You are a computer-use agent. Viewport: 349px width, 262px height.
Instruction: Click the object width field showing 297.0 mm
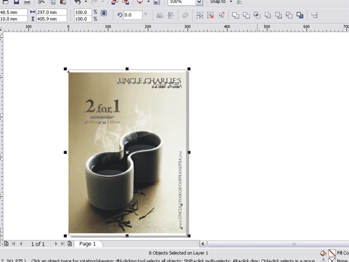[x=52, y=12]
